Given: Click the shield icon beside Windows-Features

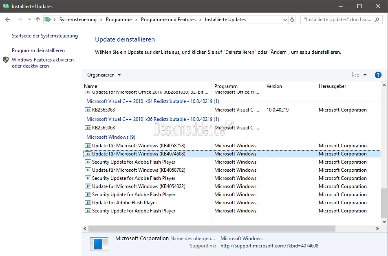Looking at the screenshot, I should coord(6,60).
